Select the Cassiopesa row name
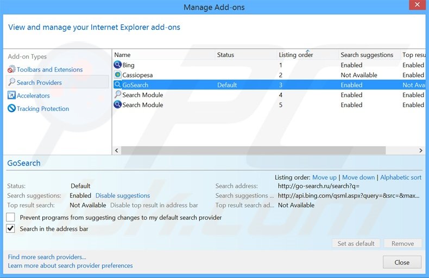The image size is (429, 278). [x=137, y=75]
